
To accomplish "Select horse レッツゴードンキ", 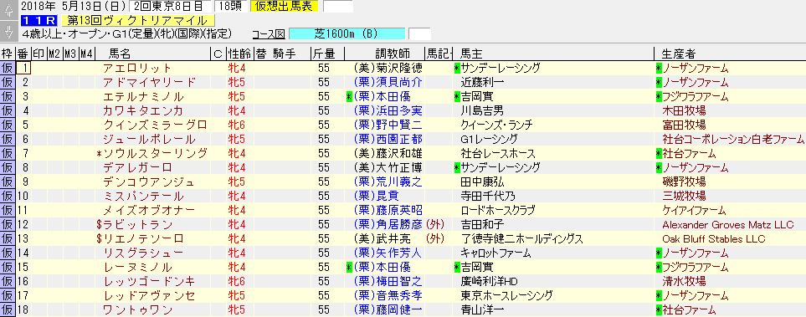I will (149, 281).
